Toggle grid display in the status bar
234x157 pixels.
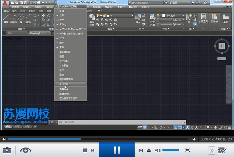144,127
